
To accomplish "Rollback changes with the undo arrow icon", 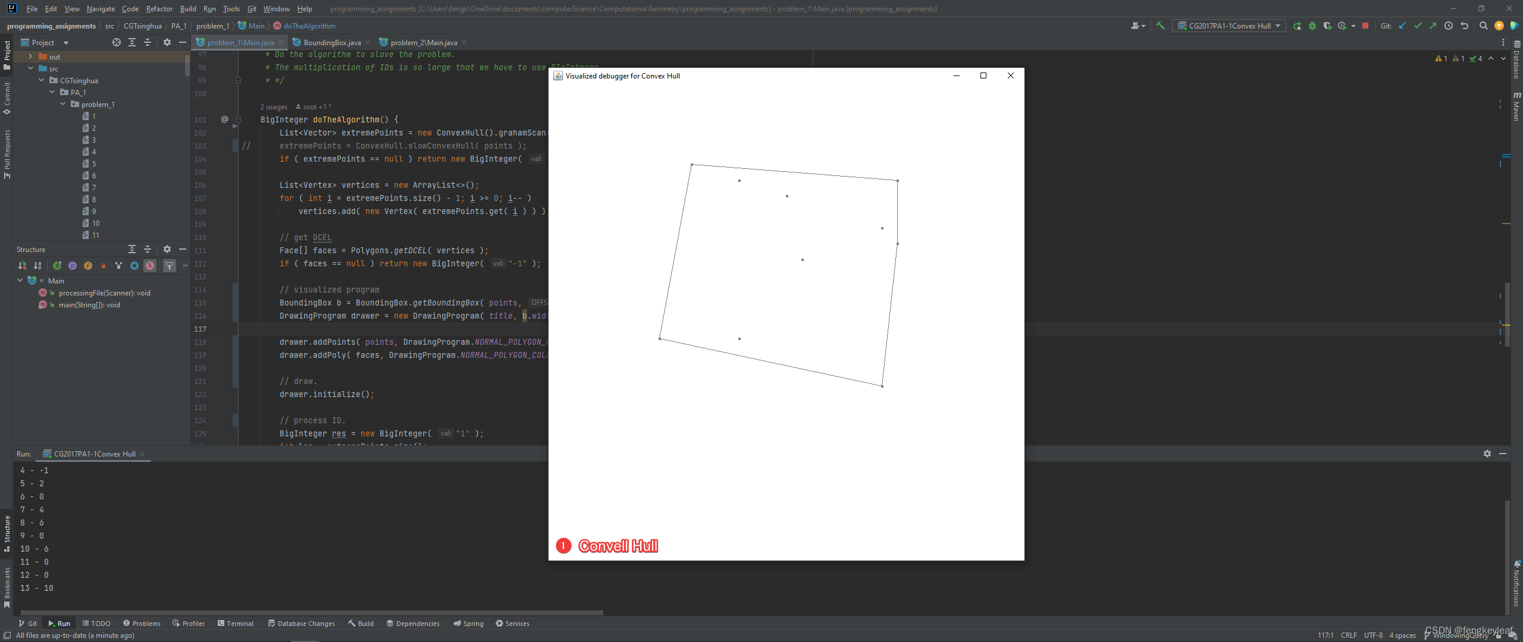I will pos(1464,26).
